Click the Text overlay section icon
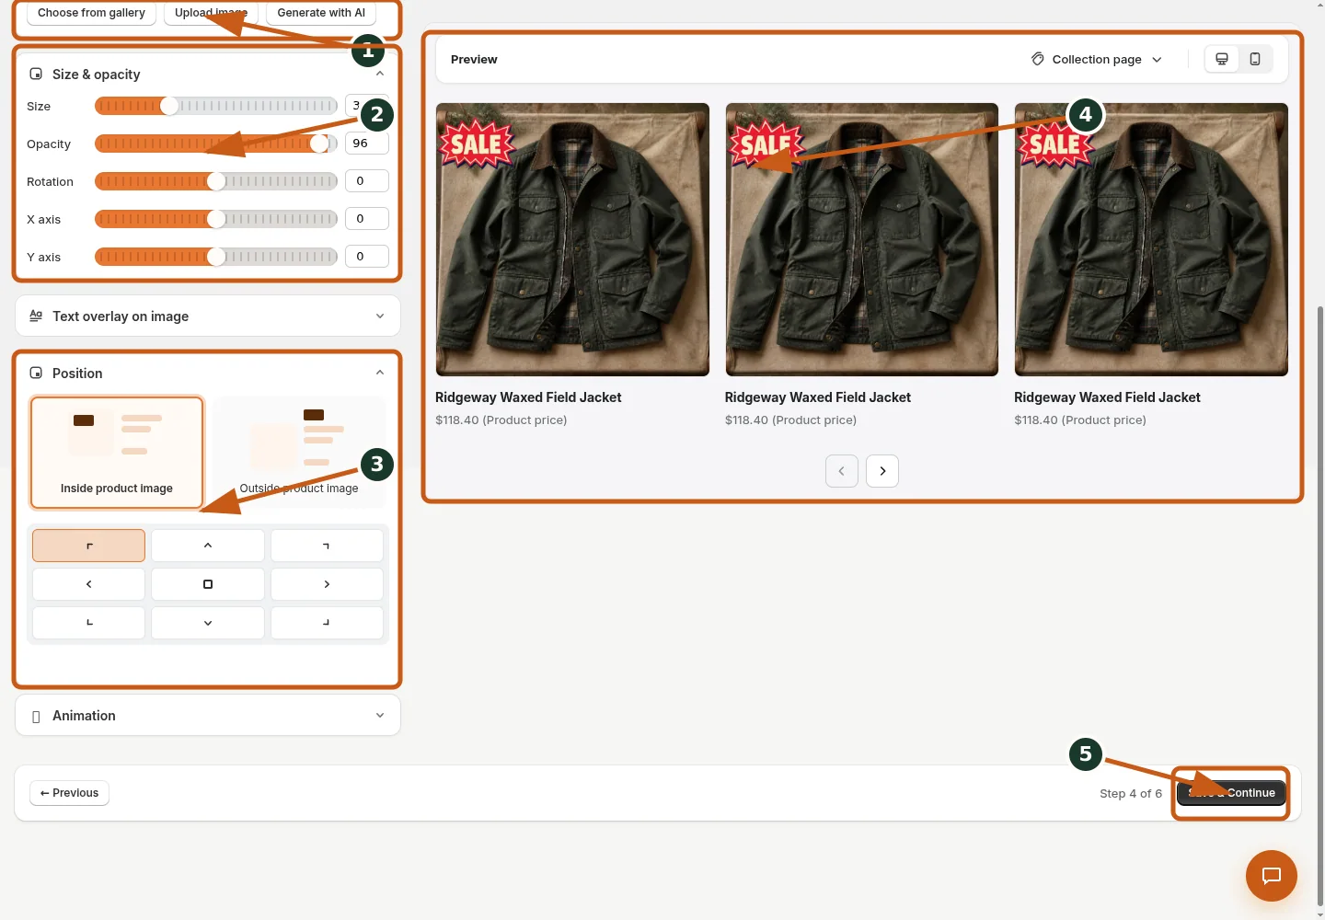 coord(36,316)
